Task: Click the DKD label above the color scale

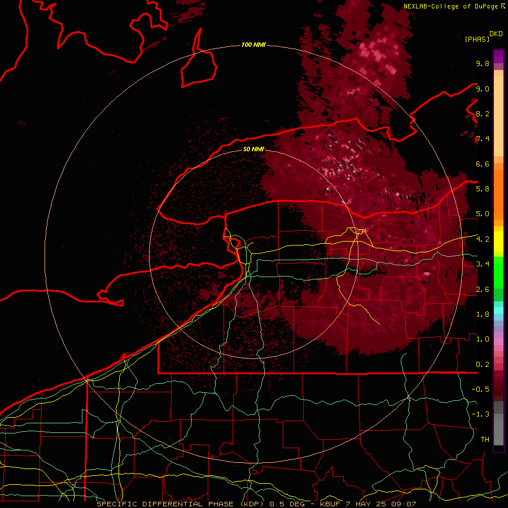Action: pos(496,34)
